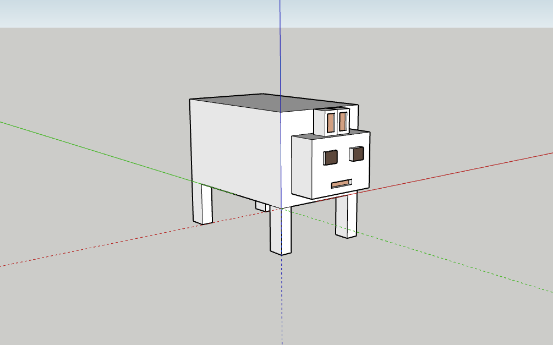Click the orange mouth slot on the head
Image resolution: width=553 pixels, height=345 pixels.
[341, 183]
